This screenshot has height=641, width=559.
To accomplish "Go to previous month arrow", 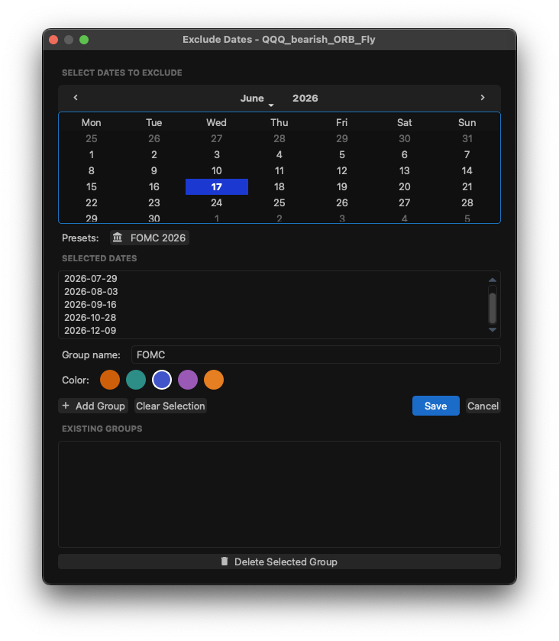I will (x=76, y=98).
